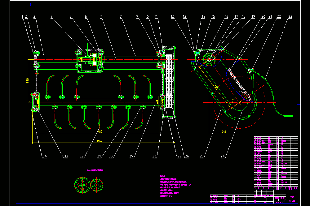Pick part callout number 7

click(x=101, y=17)
